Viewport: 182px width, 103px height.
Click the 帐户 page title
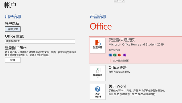tap(10, 5)
